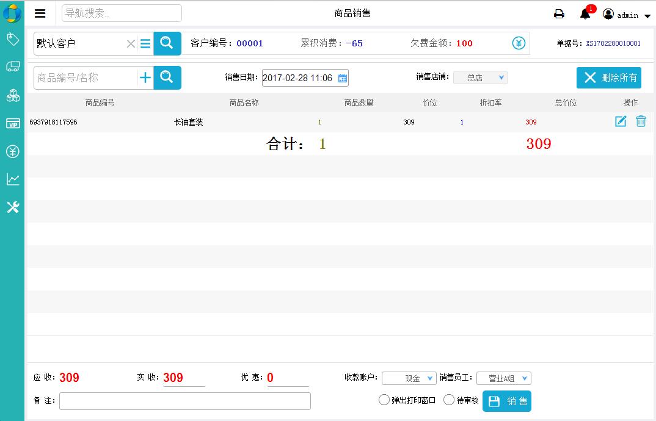Click the yen payment icon beside 欠费金额
This screenshot has height=421, width=656.
click(x=519, y=43)
